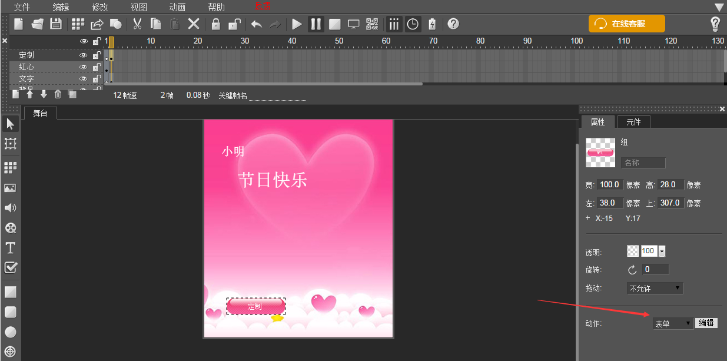
Task: Select the Text tool
Action: click(10, 248)
